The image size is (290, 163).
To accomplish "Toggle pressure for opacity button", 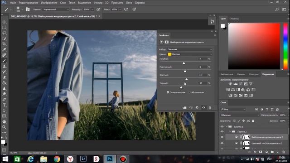I will [98, 9].
